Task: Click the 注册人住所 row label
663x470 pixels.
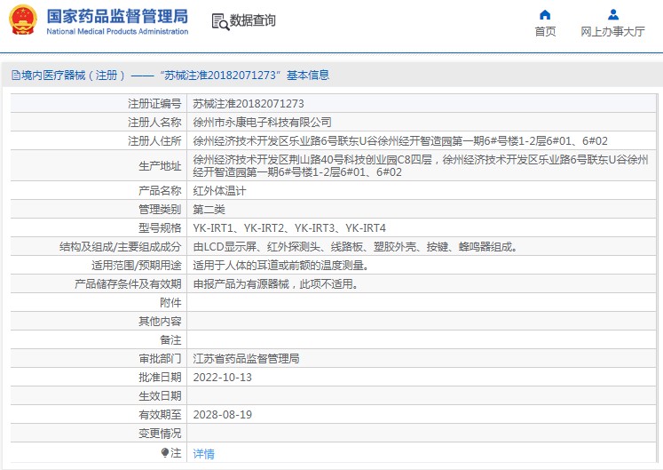Action: (x=154, y=141)
